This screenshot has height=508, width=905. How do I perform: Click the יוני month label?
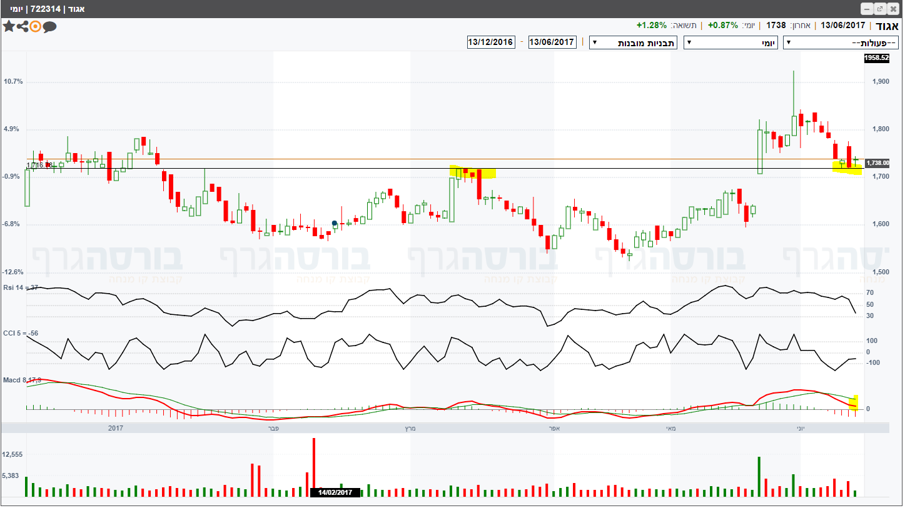801,428
